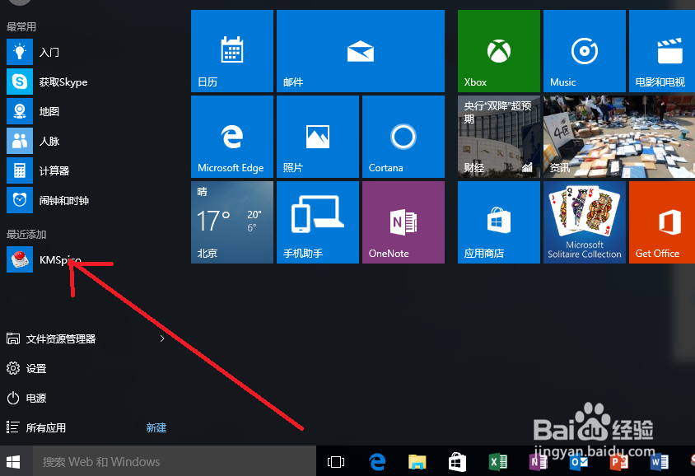
Task: Open 闹钟和时钟 alarms and clock
Action: click(x=86, y=200)
